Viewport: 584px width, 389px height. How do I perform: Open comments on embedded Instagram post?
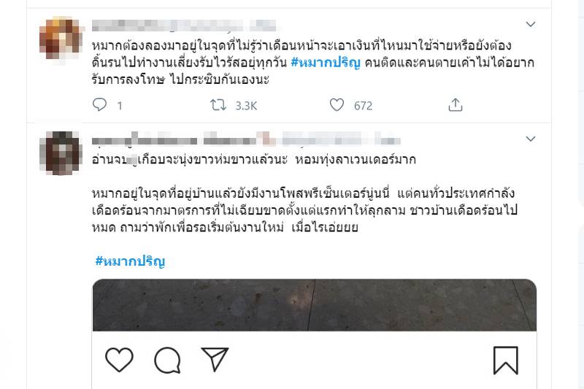point(168,360)
